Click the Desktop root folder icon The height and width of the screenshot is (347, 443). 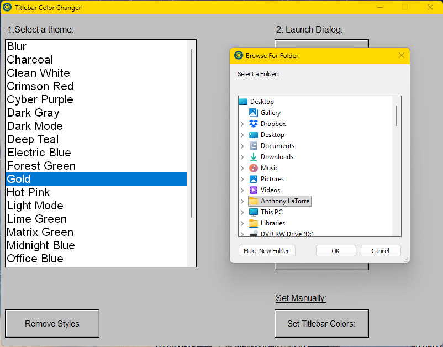tap(243, 102)
